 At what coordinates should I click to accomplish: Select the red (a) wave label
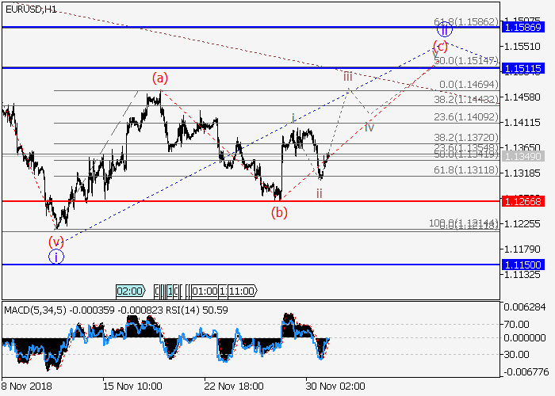pyautogui.click(x=160, y=78)
